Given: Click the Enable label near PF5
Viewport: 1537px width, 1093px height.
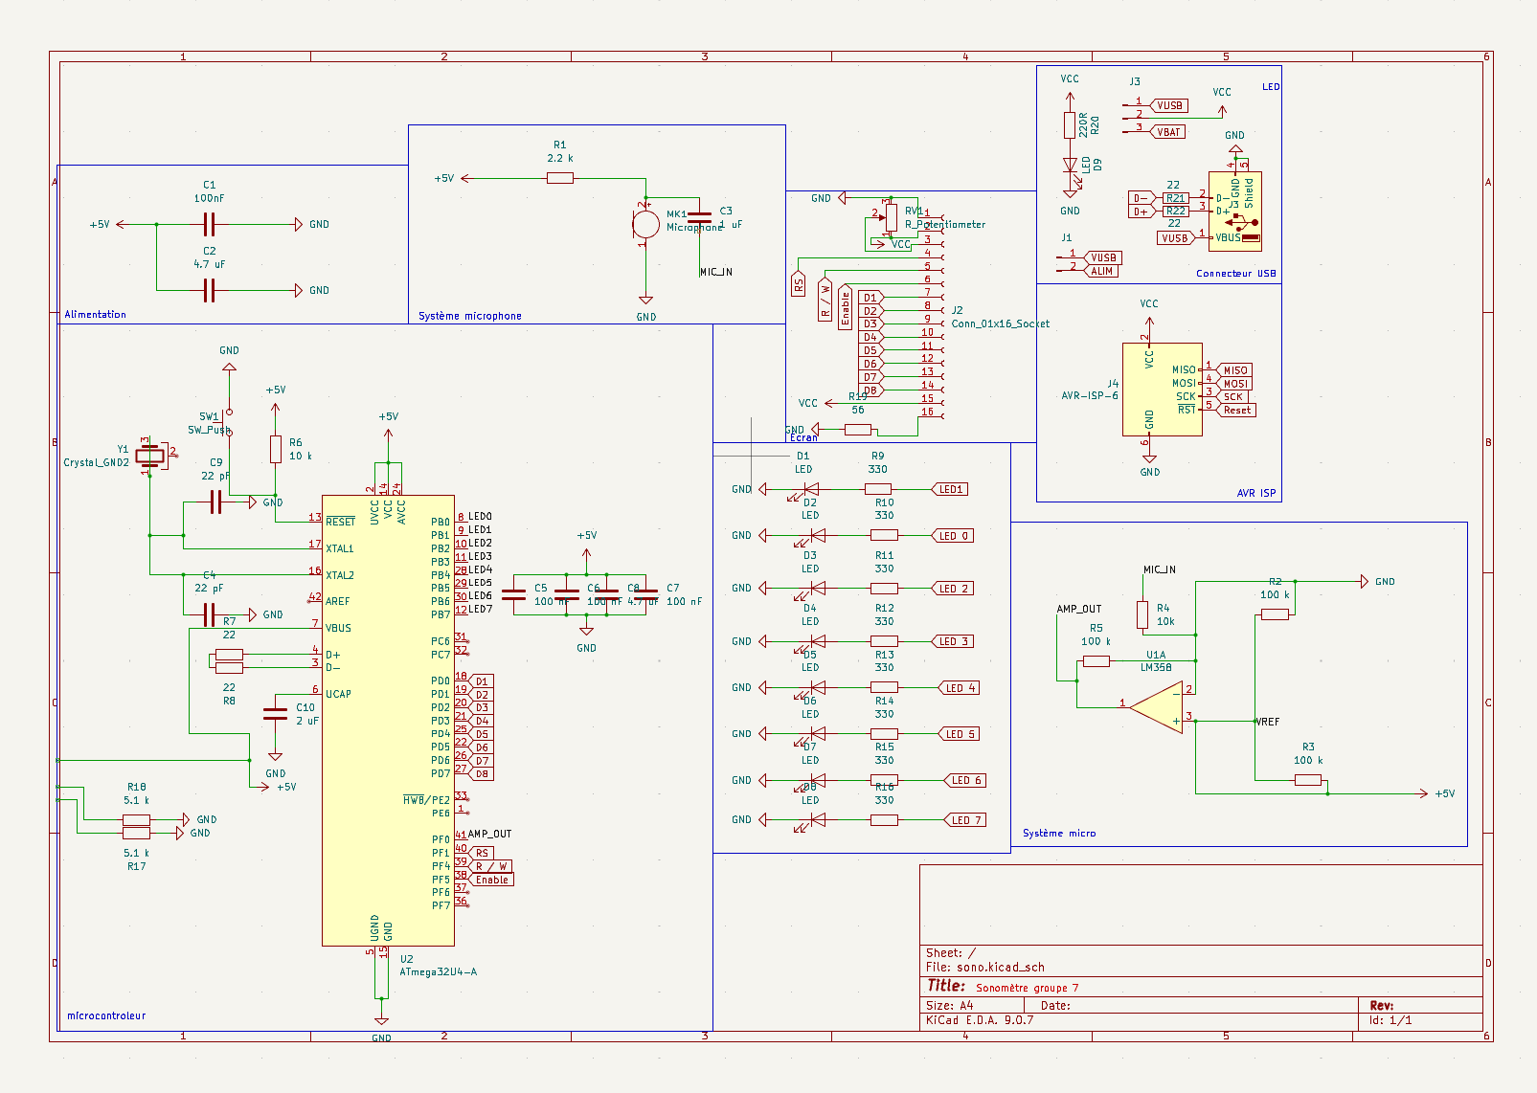Looking at the screenshot, I should 492,880.
